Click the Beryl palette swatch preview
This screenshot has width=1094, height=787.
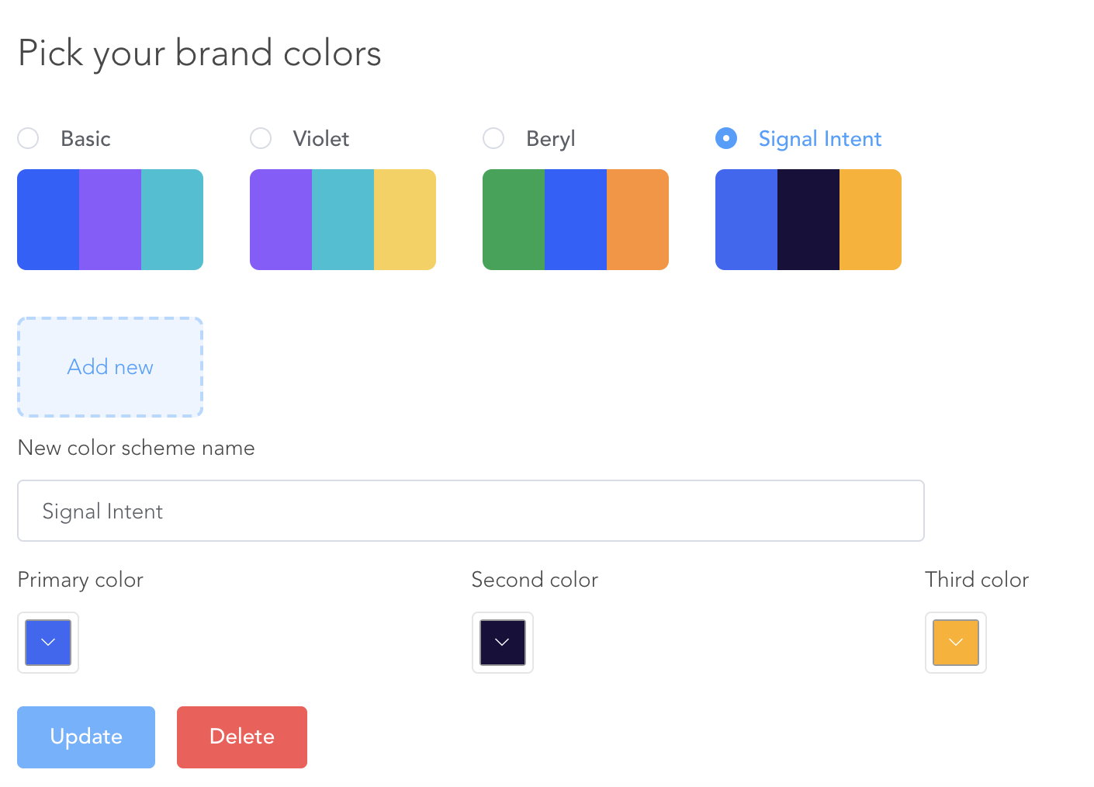(576, 220)
